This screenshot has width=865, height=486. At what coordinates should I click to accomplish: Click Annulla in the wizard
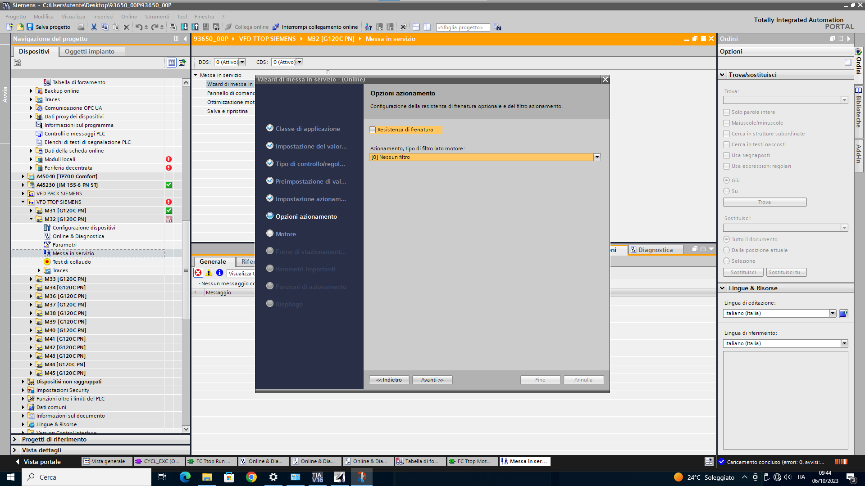[x=583, y=380]
